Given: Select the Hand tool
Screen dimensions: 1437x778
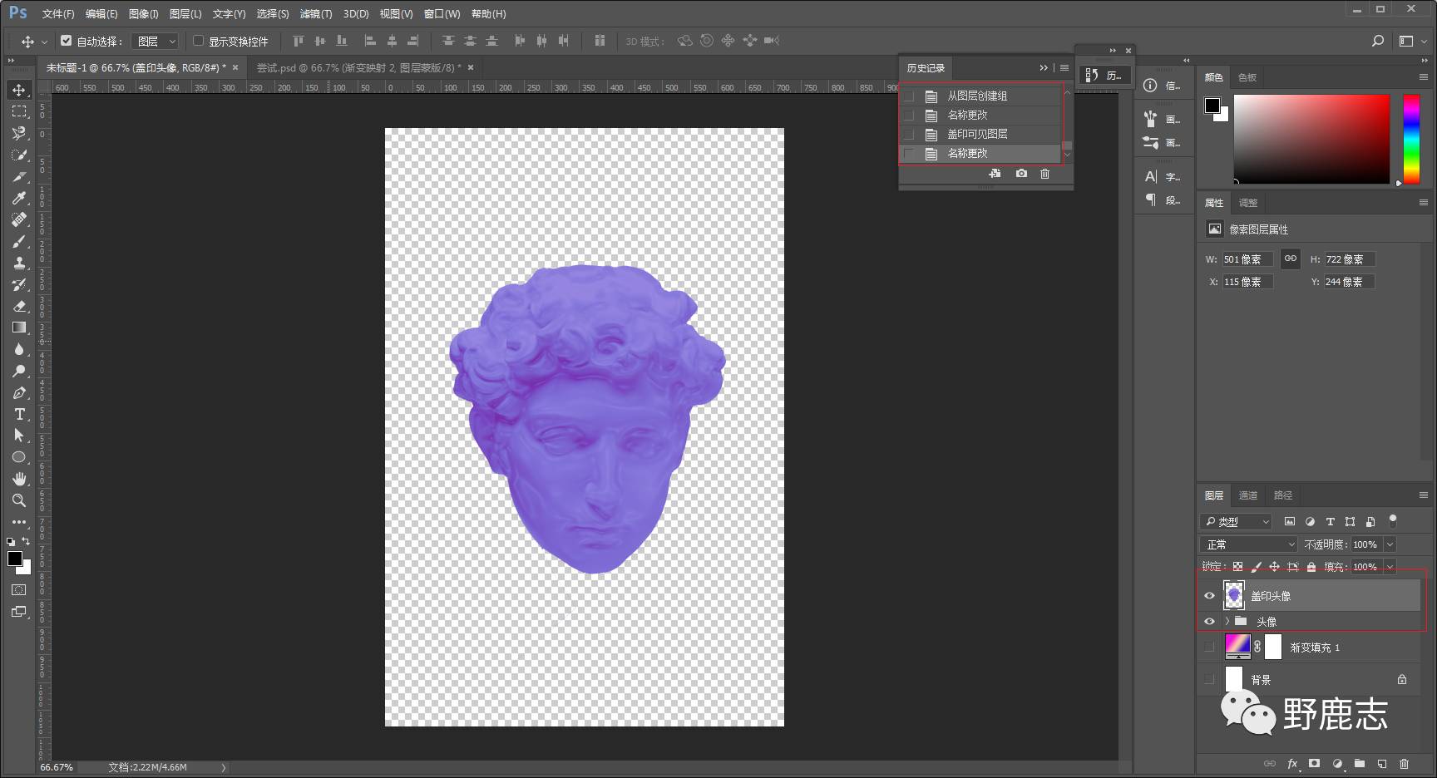Looking at the screenshot, I should 19,479.
